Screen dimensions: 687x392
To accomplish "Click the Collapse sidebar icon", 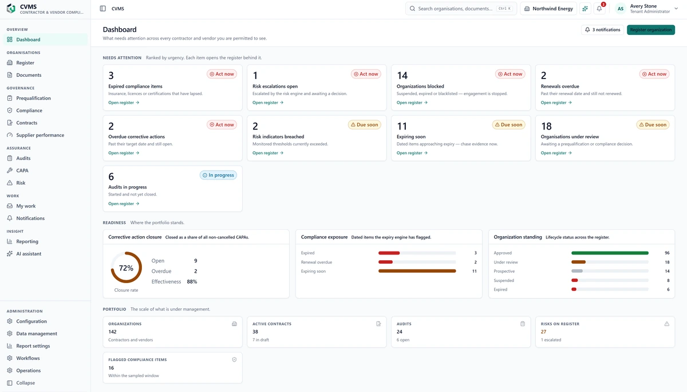I will point(10,383).
